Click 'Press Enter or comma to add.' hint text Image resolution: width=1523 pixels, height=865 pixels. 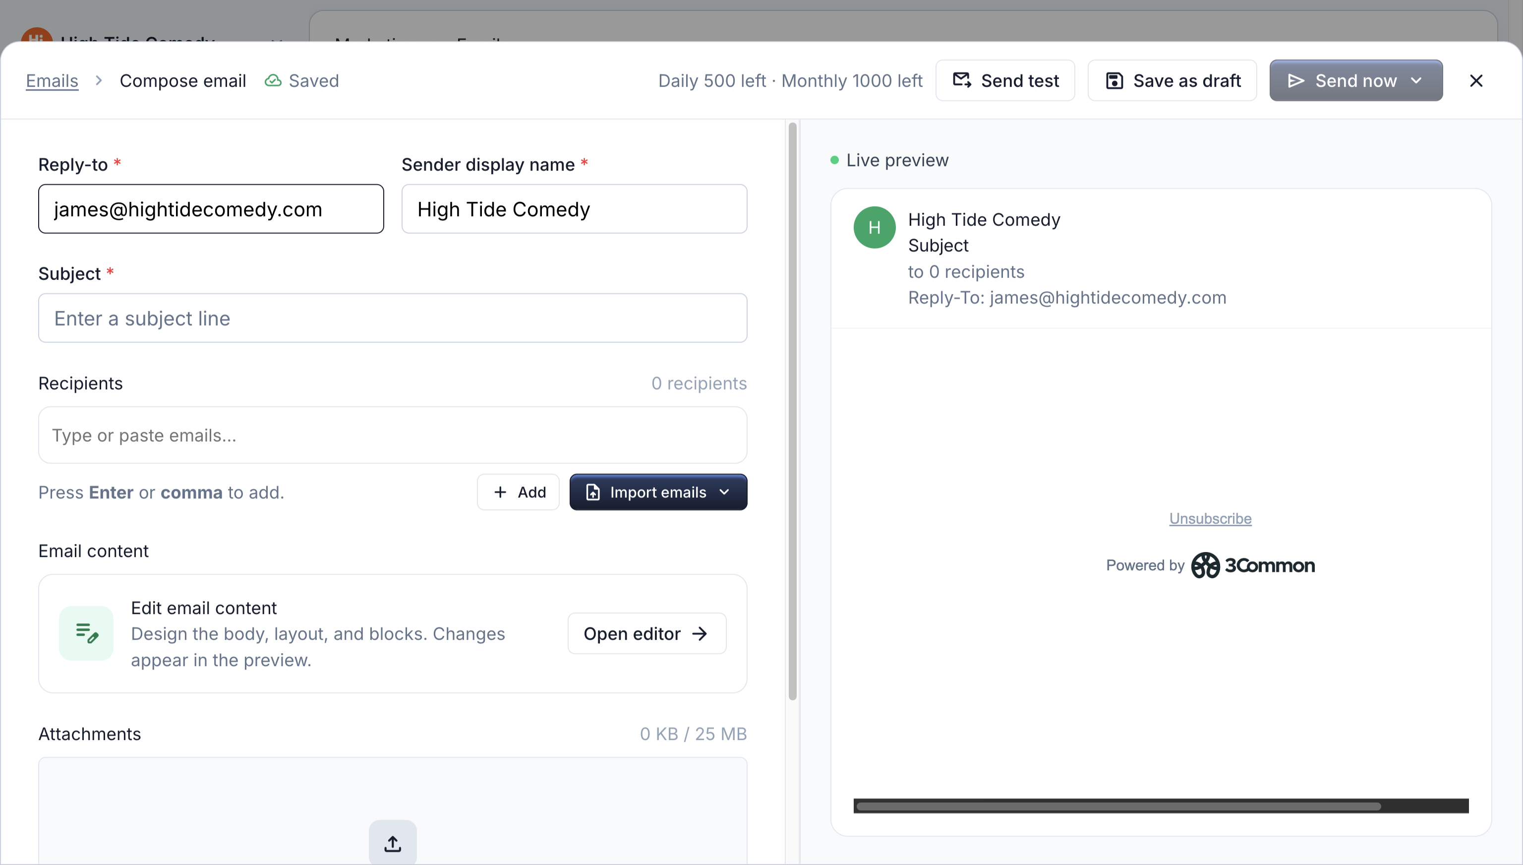tap(161, 492)
